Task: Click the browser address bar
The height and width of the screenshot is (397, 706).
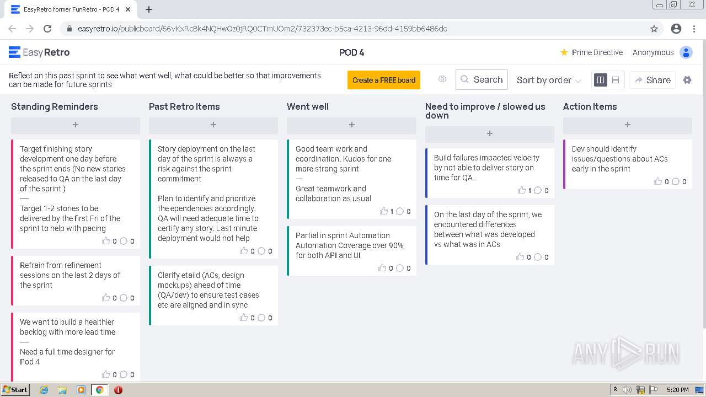Action: 353,29
